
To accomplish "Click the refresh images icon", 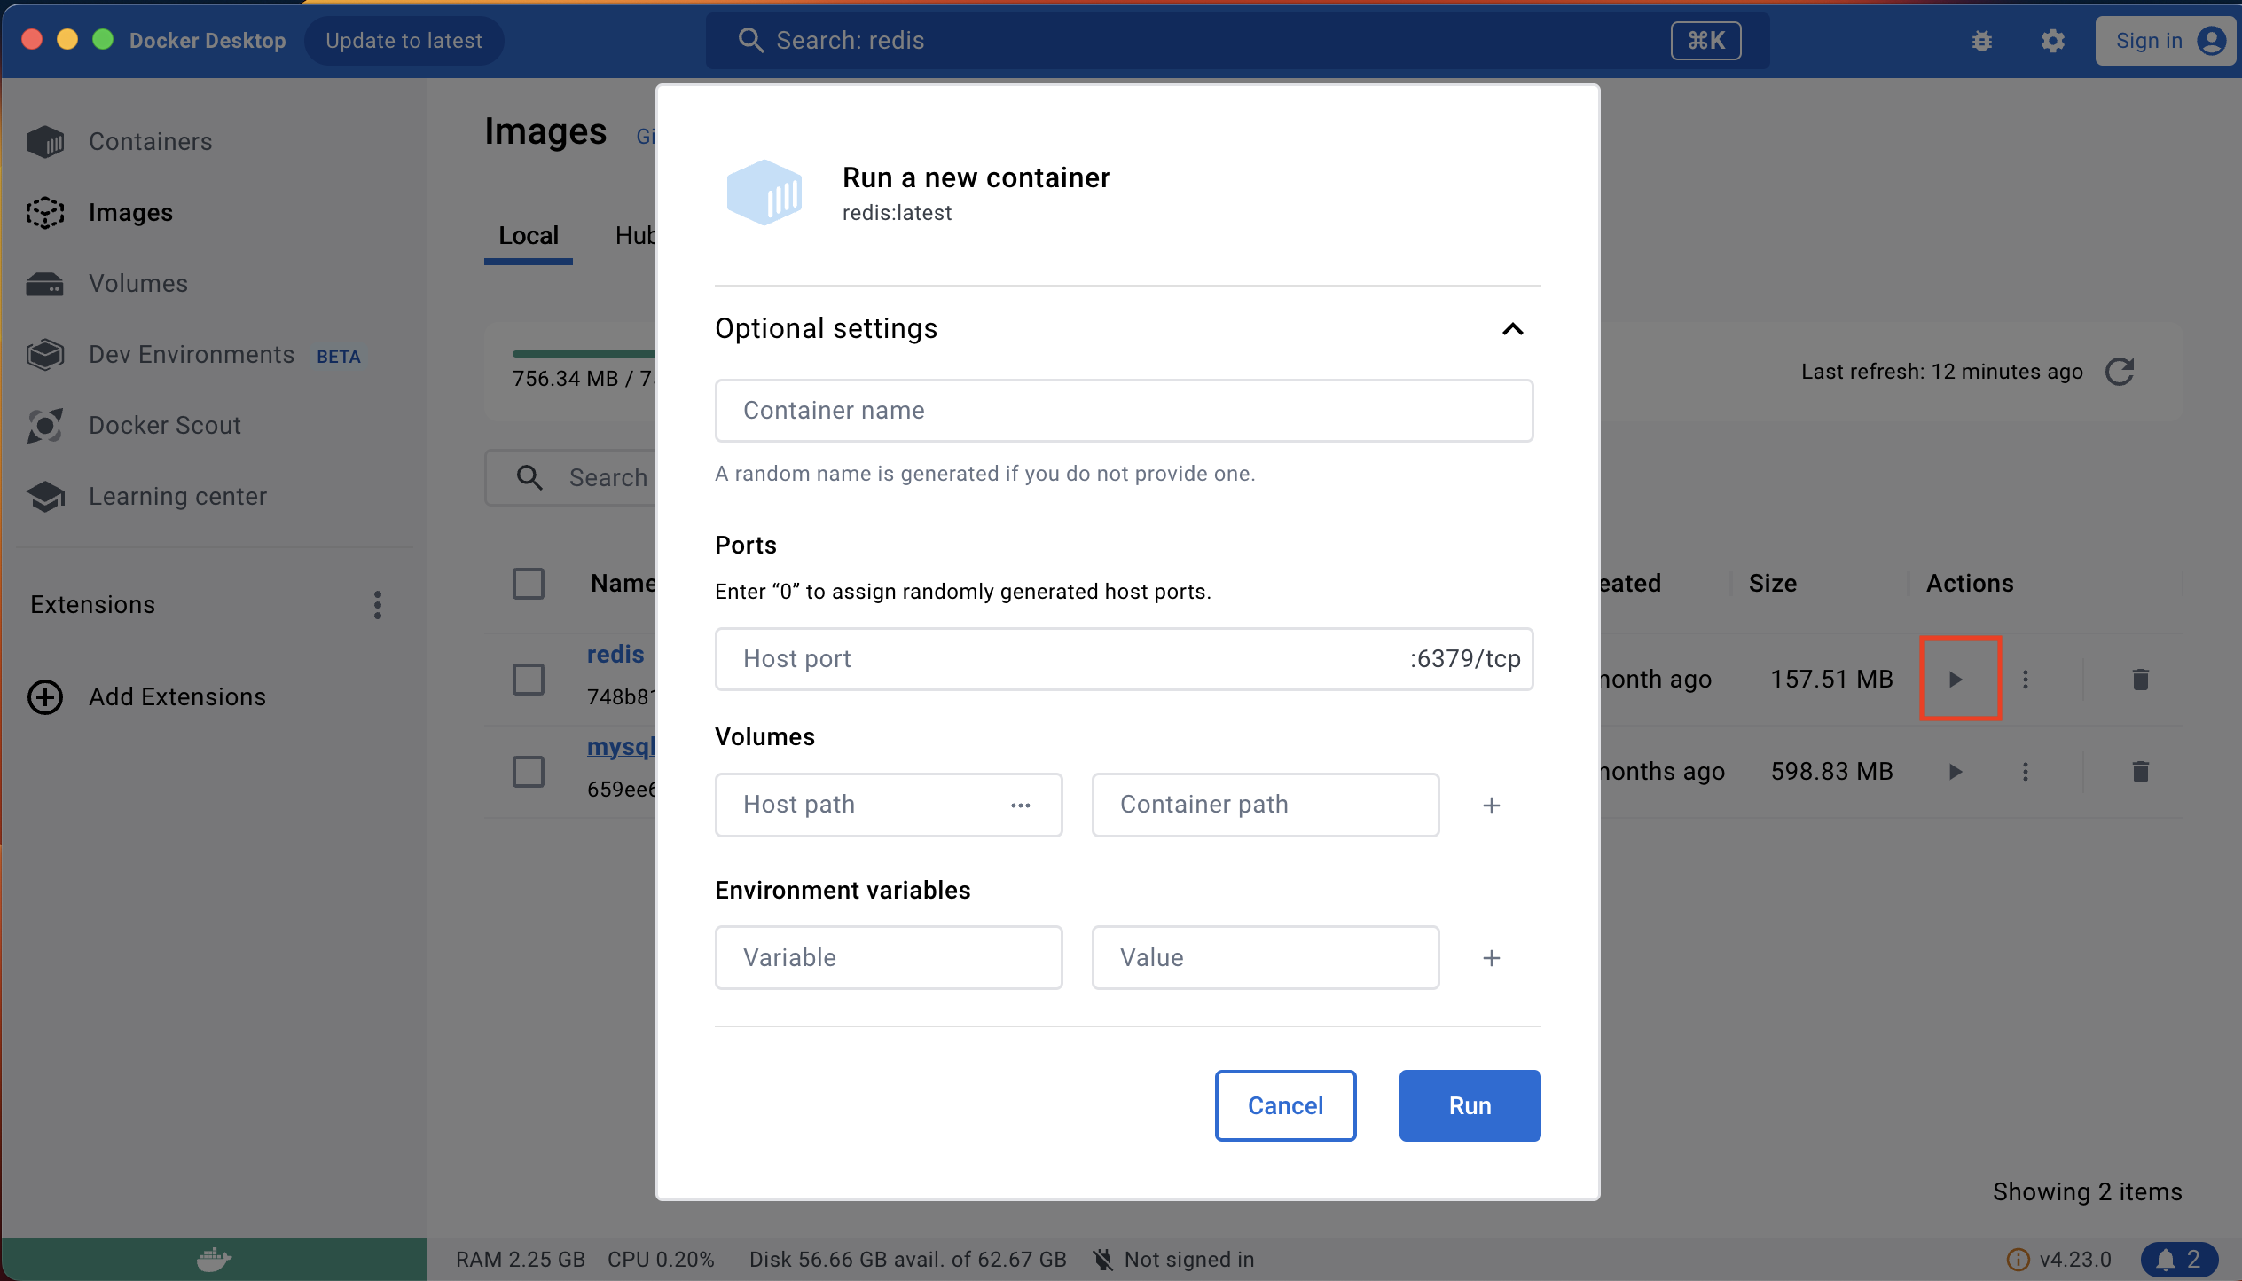I will click(2120, 372).
